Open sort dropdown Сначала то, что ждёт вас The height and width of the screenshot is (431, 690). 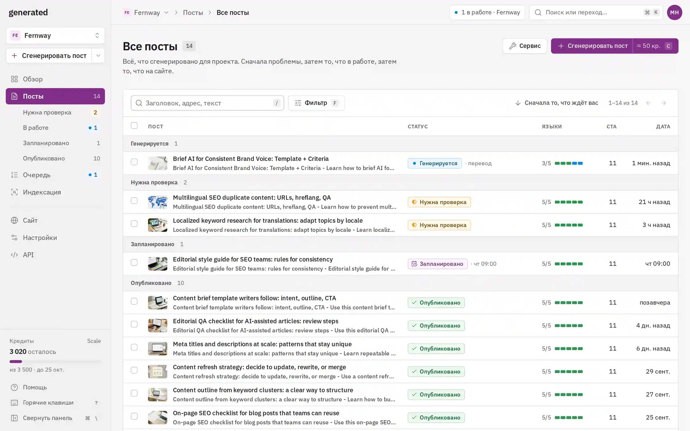(557, 103)
